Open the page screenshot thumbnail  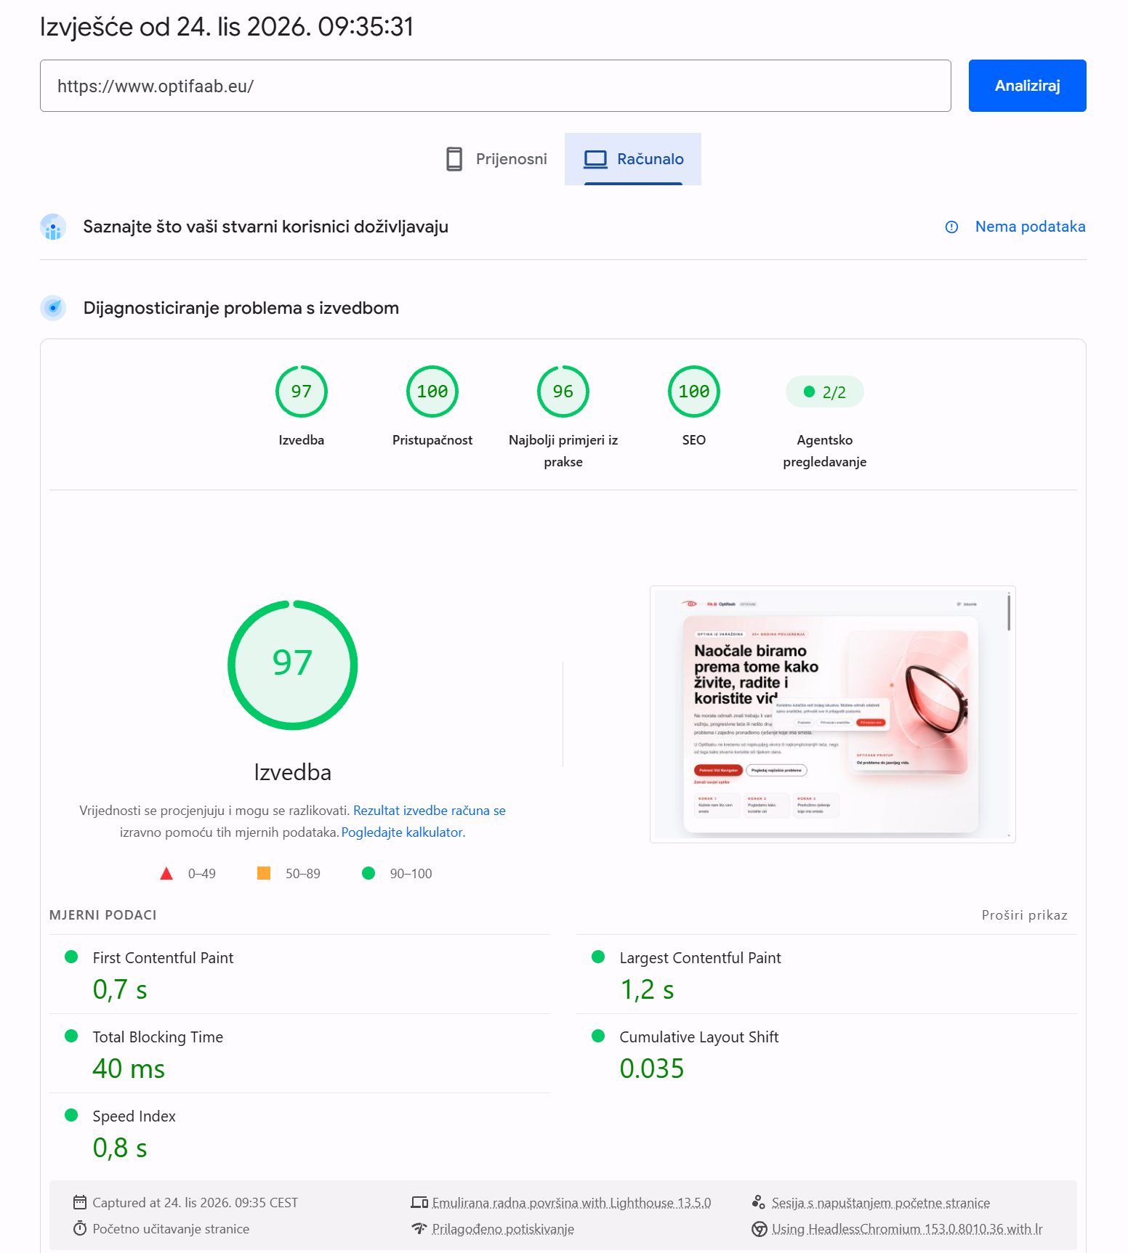pos(833,714)
